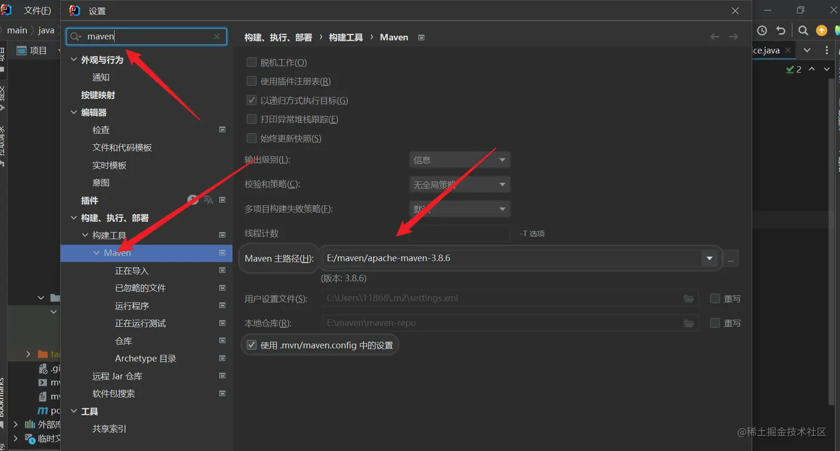840x451 pixels.
Task: Open Search Everywhere magnifier in main window
Action: pyautogui.click(x=803, y=31)
